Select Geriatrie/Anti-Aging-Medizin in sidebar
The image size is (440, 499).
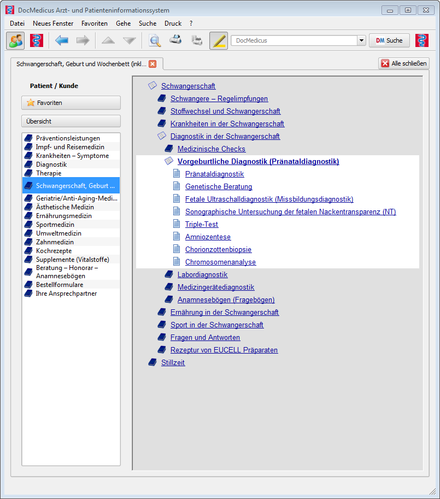click(x=71, y=198)
